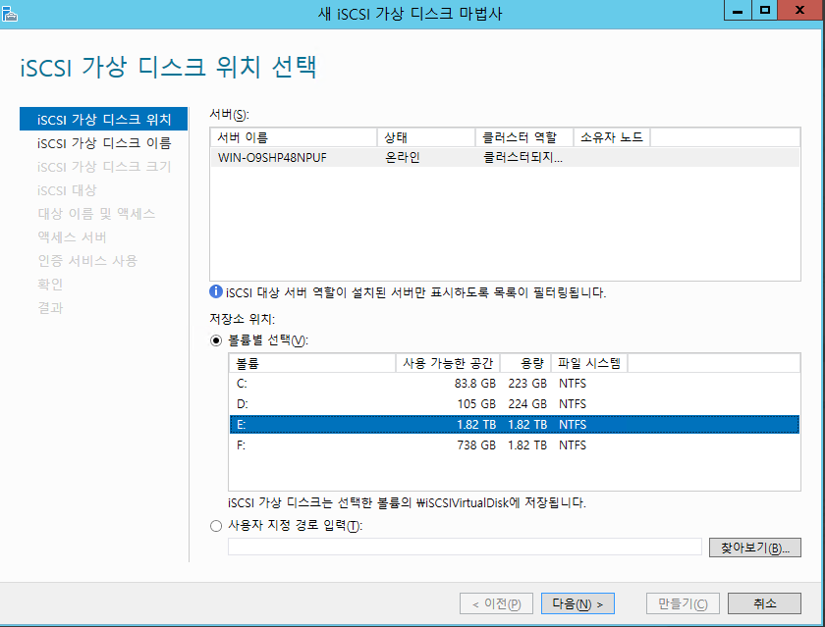Select the 볼륨별 선택 radio button
The width and height of the screenshot is (825, 627).
(216, 340)
